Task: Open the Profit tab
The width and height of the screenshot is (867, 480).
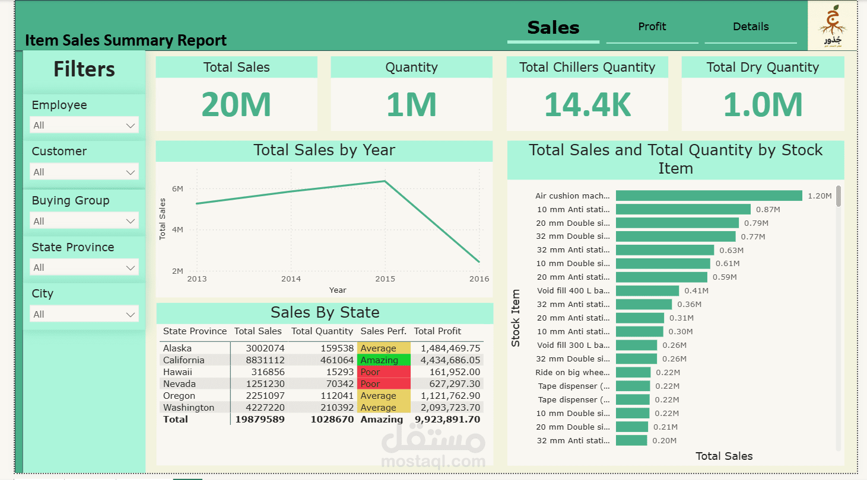Action: pyautogui.click(x=652, y=27)
